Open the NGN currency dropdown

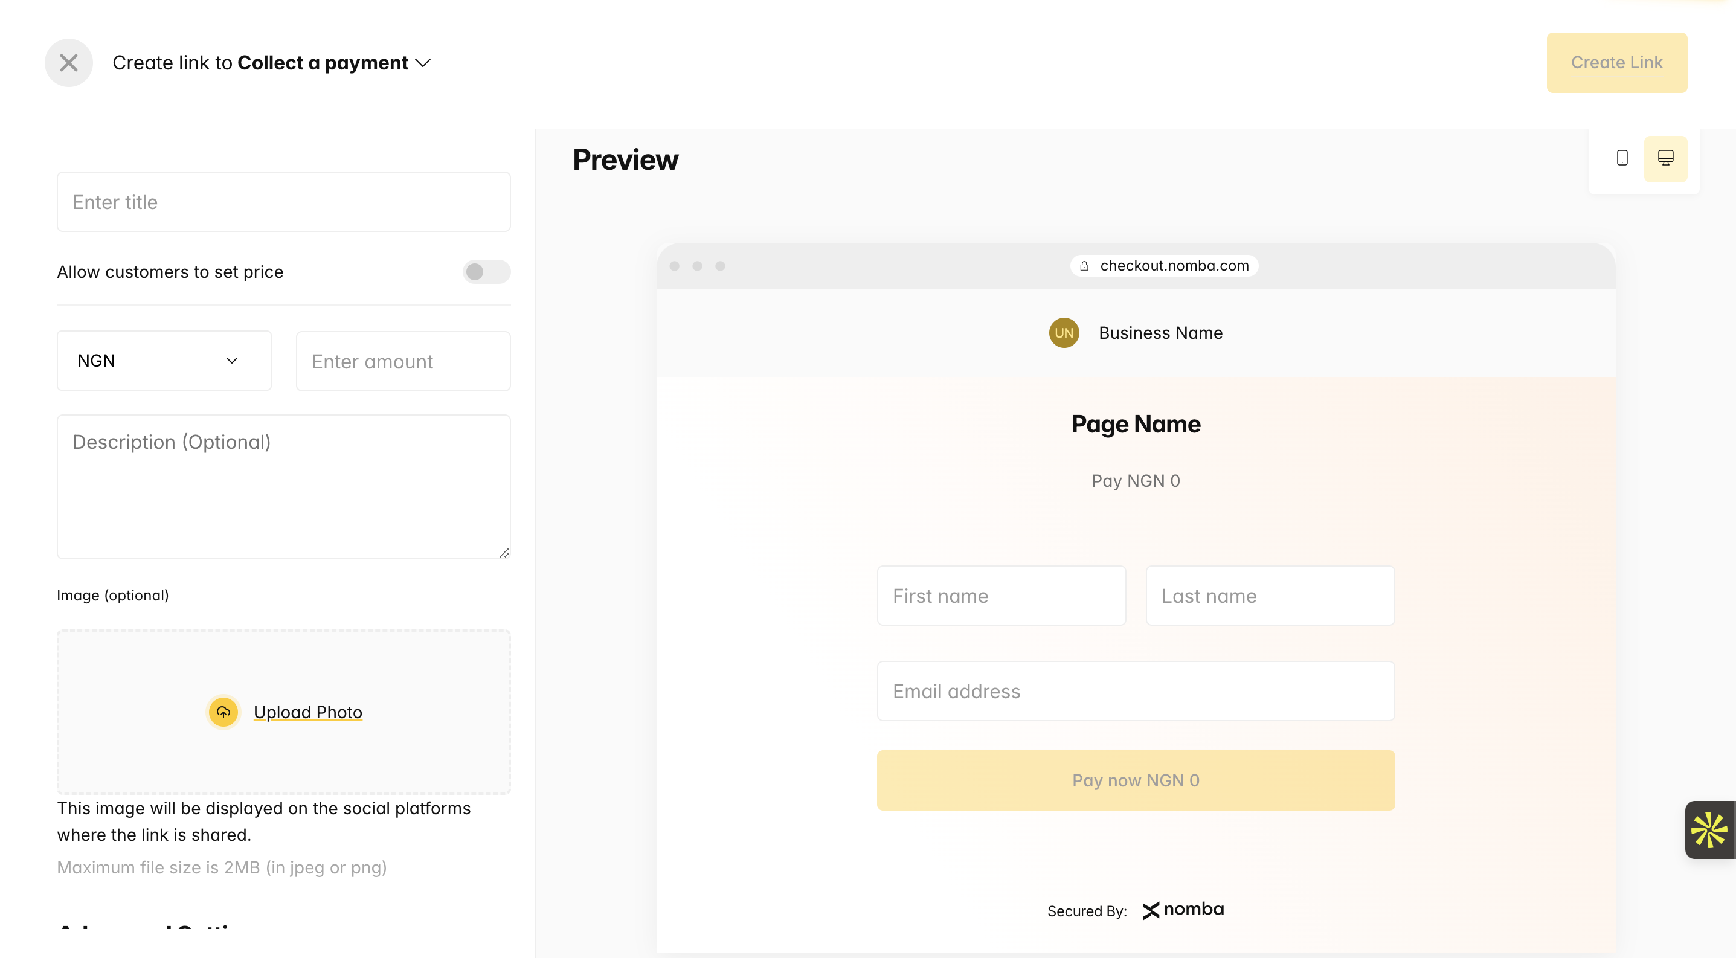point(164,361)
